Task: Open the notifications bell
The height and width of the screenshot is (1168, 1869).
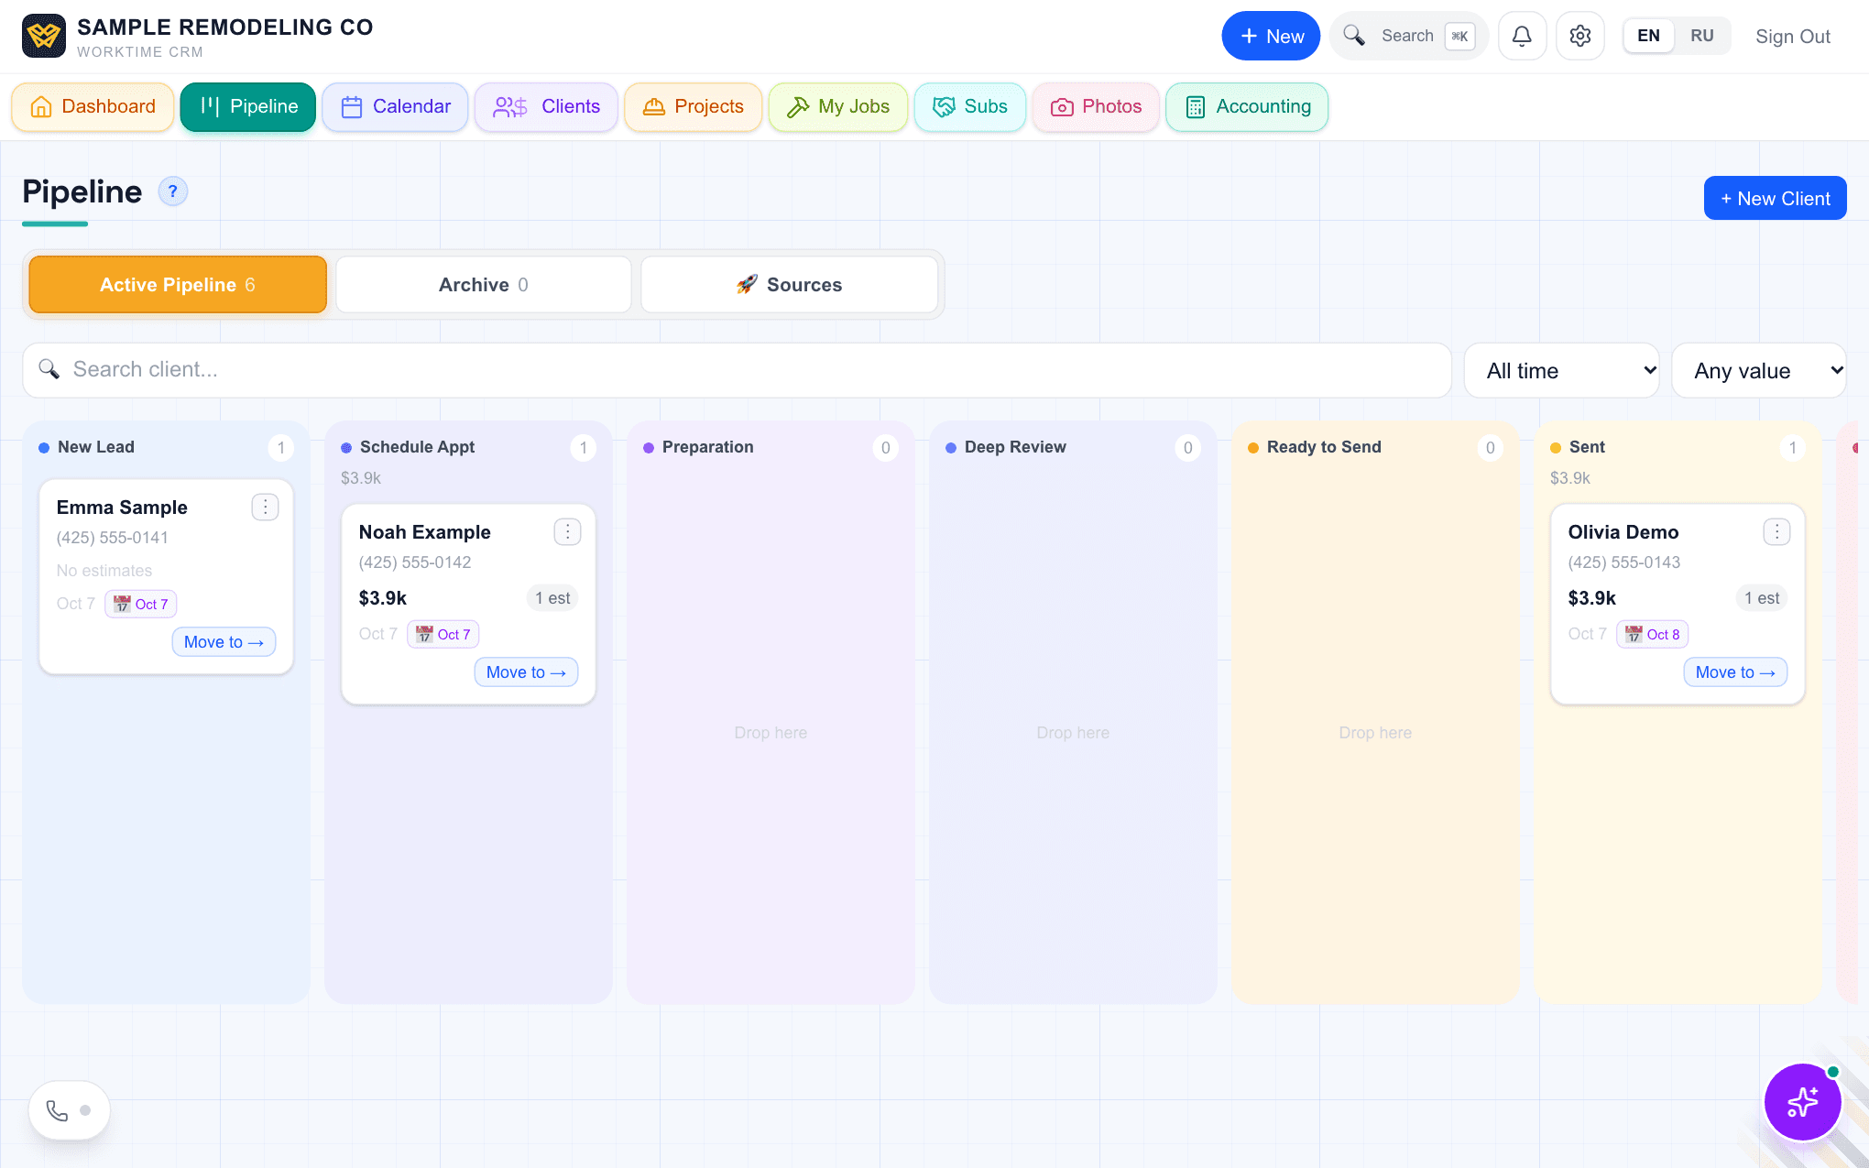Action: point(1522,37)
